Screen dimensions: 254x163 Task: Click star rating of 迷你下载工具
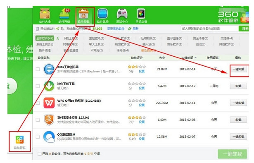pos(137,84)
